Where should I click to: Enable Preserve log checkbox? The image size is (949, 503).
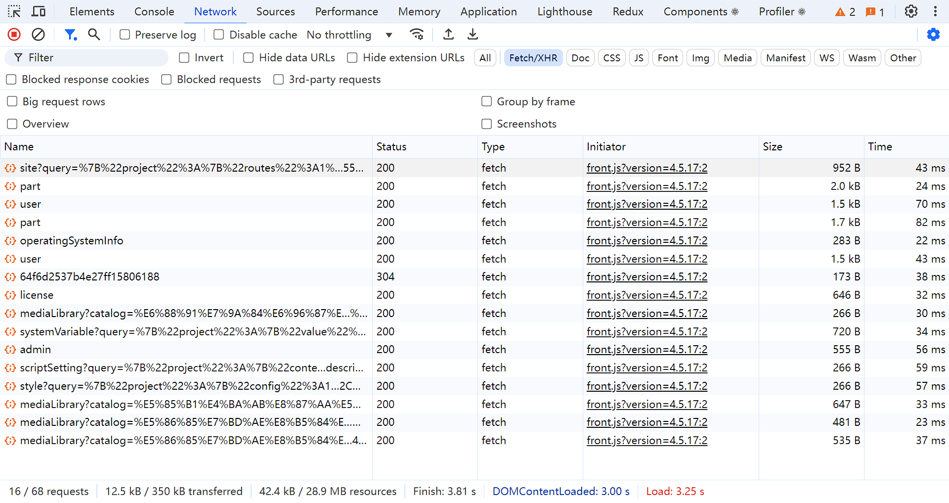coord(125,35)
